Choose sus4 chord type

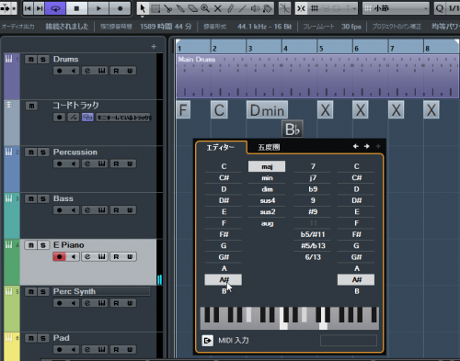coord(267,201)
